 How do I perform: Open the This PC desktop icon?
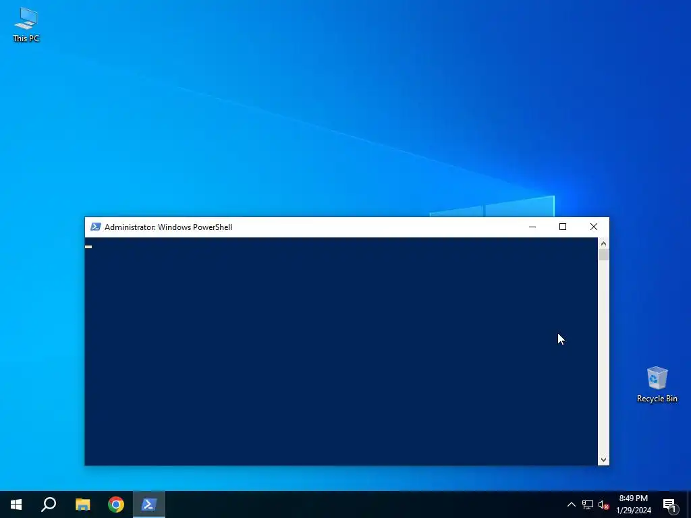(x=26, y=25)
